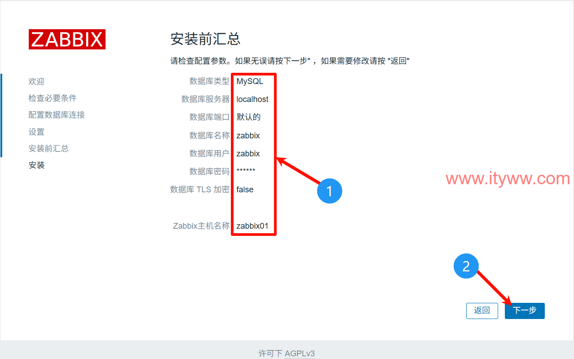This screenshot has height=359, width=574.
Task: Jump to the 设置 sidebar step
Action: (x=36, y=132)
